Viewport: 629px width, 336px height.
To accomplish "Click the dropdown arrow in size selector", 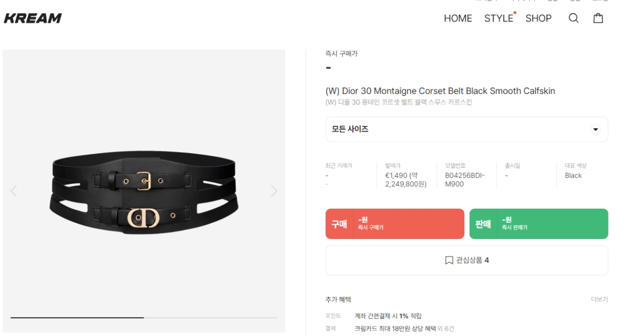I will tap(595, 129).
